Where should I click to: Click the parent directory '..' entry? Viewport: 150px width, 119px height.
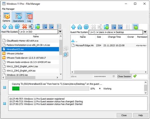point(109,41)
